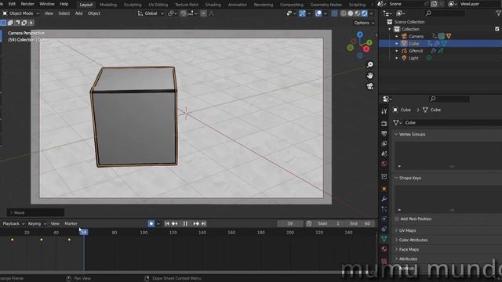Open the Tool properties tab
This screenshot has width=502, height=282.
(384, 111)
